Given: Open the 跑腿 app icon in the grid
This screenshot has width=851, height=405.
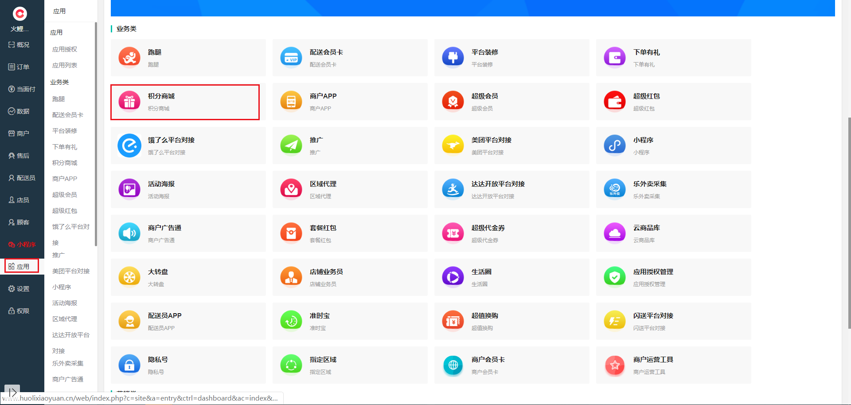Looking at the screenshot, I should [129, 58].
